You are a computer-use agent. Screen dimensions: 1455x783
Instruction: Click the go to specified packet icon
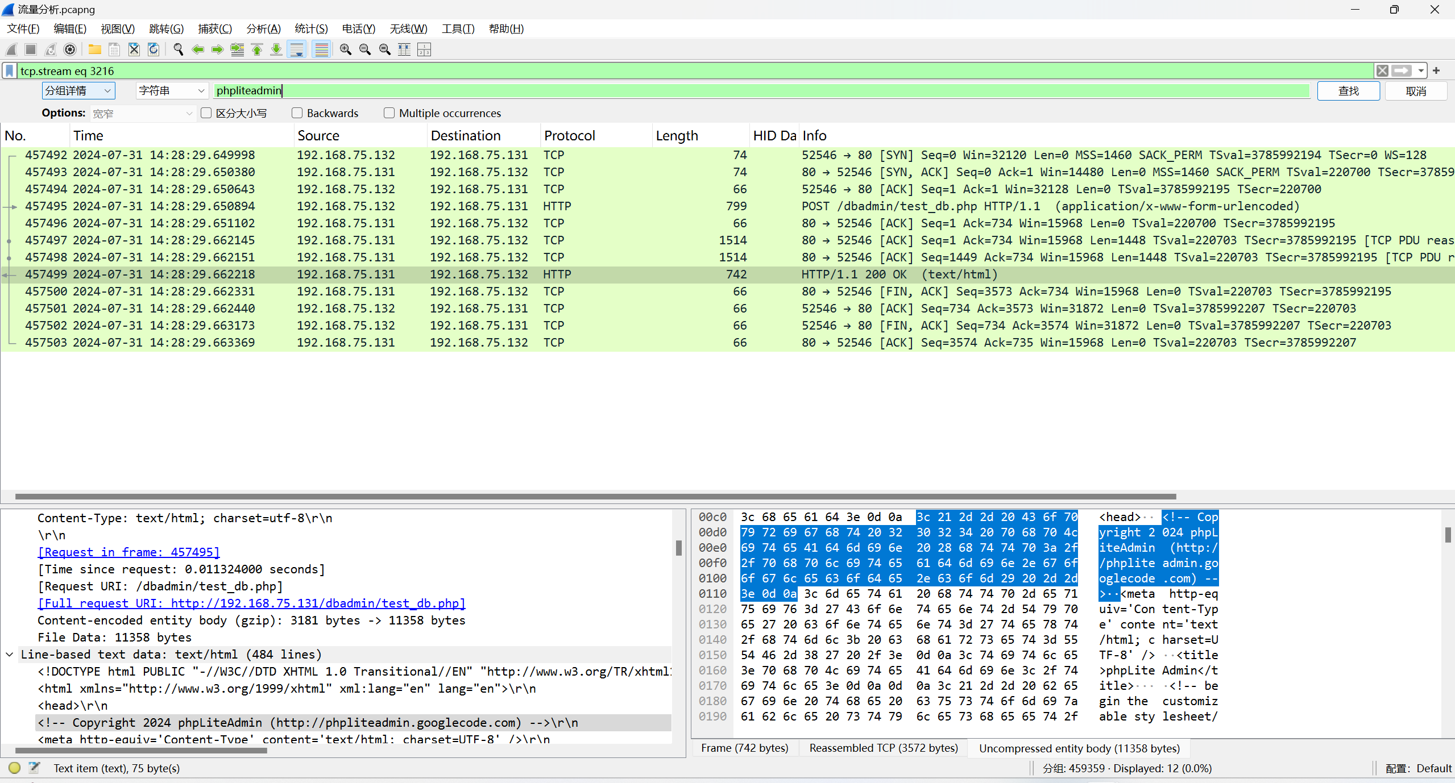point(237,49)
